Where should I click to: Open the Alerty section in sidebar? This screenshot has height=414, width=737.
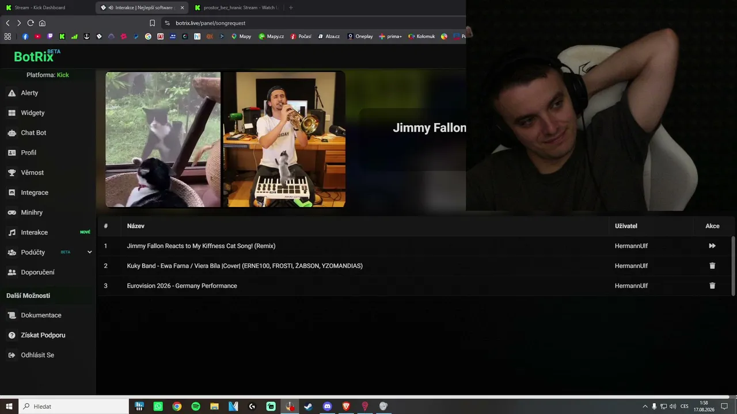tap(29, 93)
